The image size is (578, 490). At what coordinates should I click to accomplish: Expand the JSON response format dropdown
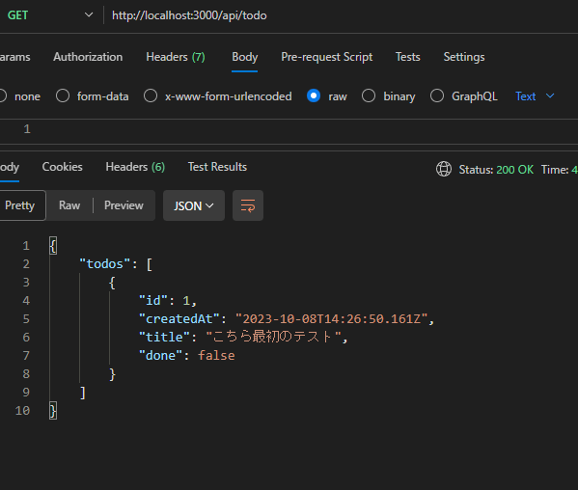pyautogui.click(x=194, y=205)
